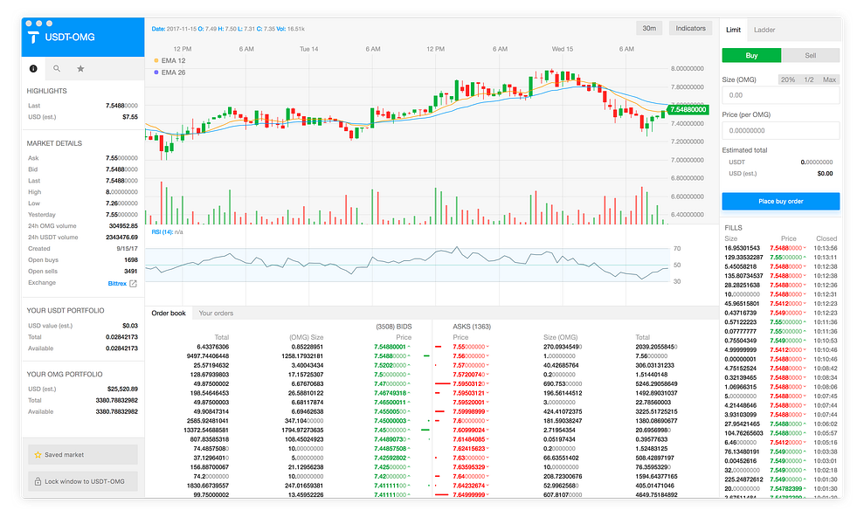Click Lock window to USDT-OMG button
Viewport: 864px width, 524px height.
pyautogui.click(x=83, y=481)
